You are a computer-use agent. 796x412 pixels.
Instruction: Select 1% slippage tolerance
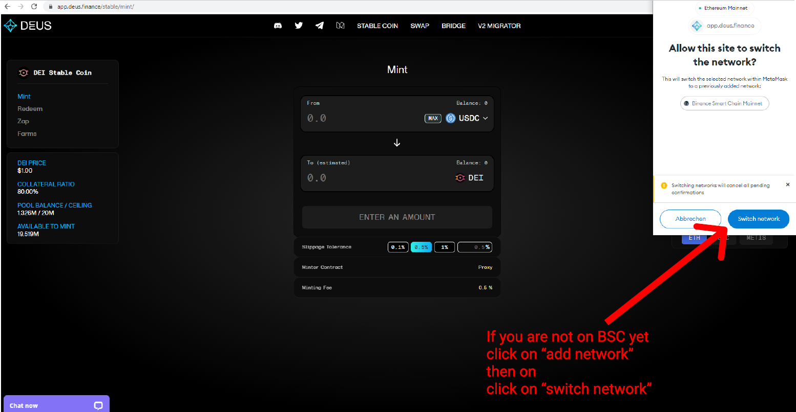pyautogui.click(x=445, y=247)
